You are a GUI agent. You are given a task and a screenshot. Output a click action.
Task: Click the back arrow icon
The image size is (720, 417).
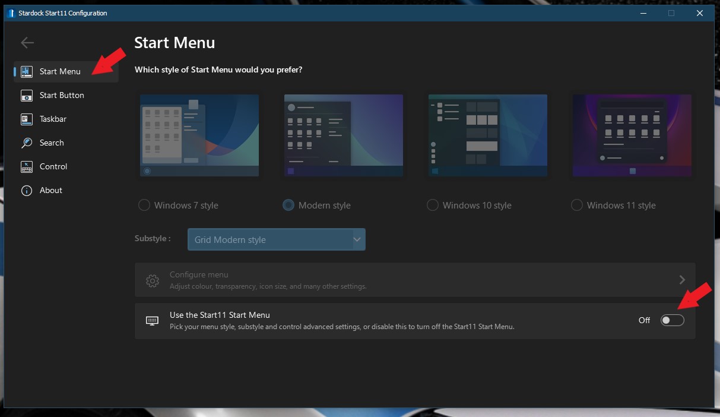click(x=27, y=42)
